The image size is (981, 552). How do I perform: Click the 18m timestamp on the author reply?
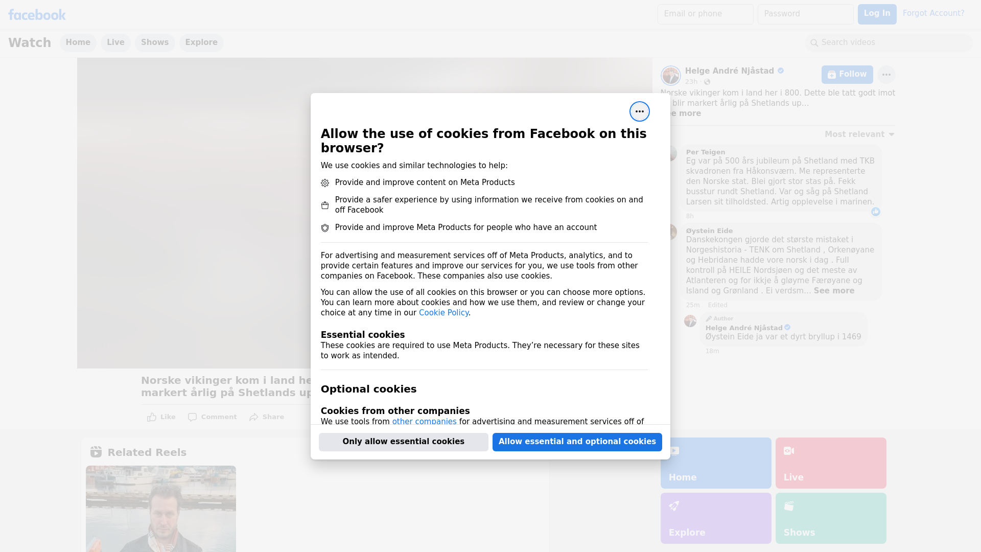pos(712,351)
